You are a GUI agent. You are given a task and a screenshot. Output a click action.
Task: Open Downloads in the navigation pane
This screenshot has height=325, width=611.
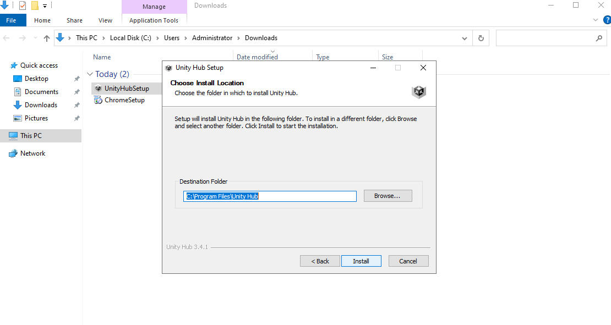pyautogui.click(x=41, y=105)
